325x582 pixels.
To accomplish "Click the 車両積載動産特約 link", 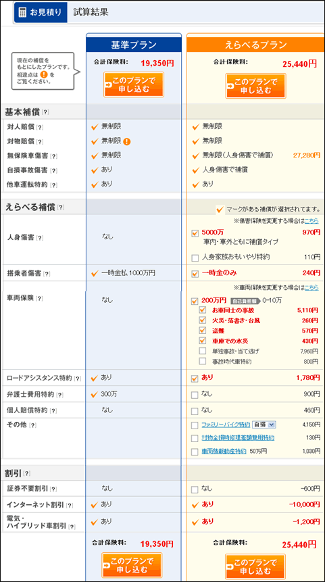I will point(224,452).
